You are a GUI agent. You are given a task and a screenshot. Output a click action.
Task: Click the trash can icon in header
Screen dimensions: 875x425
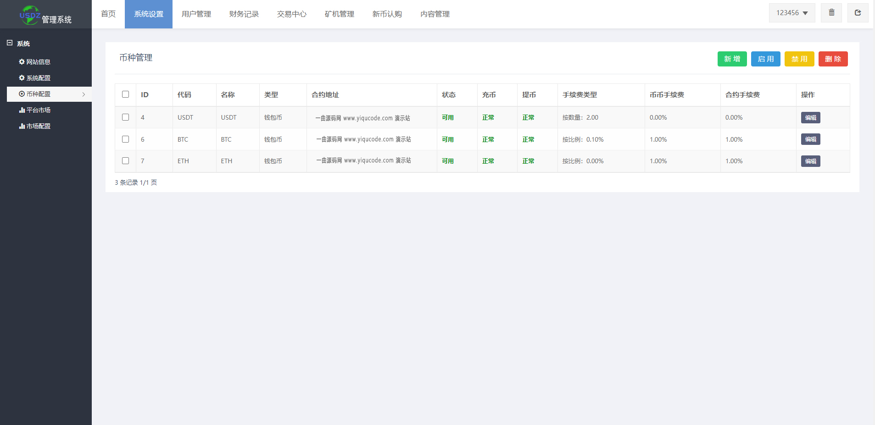coord(831,13)
